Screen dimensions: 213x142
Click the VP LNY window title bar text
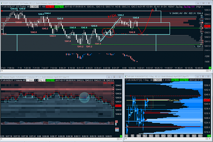tap(158, 77)
